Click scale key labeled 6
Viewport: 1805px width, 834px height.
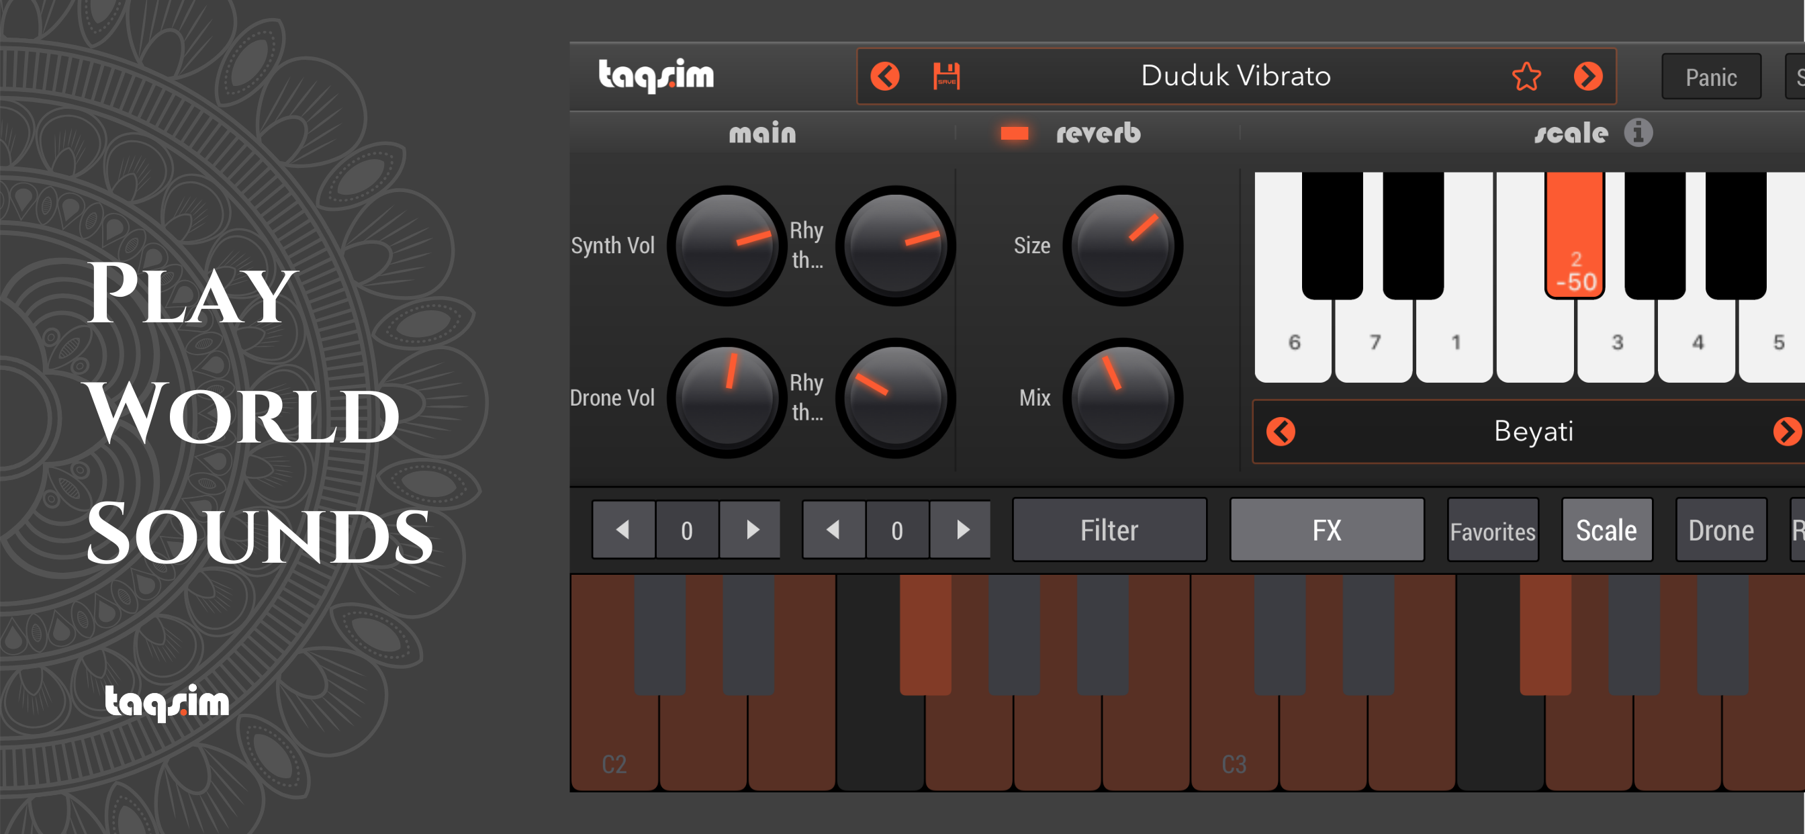tap(1293, 343)
